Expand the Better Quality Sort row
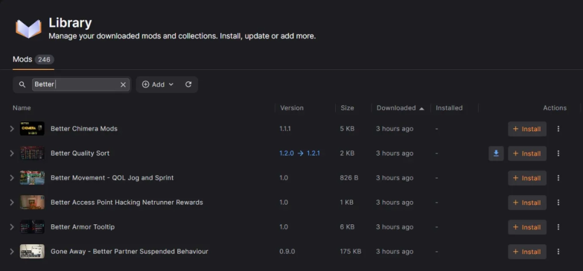 (x=12, y=153)
